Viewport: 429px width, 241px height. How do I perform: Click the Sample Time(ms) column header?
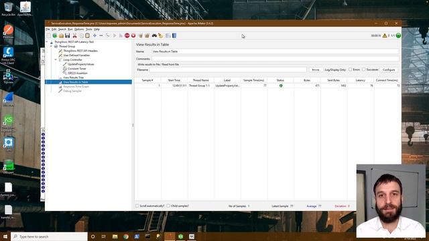coord(253,80)
